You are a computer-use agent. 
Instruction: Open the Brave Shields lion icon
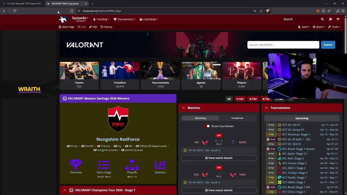tap(268, 11)
